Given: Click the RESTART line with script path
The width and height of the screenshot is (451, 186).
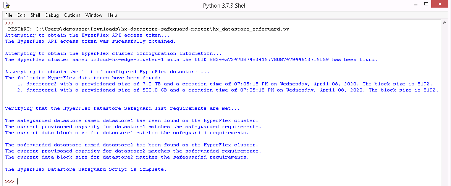Looking at the screenshot, I should pos(149,29).
